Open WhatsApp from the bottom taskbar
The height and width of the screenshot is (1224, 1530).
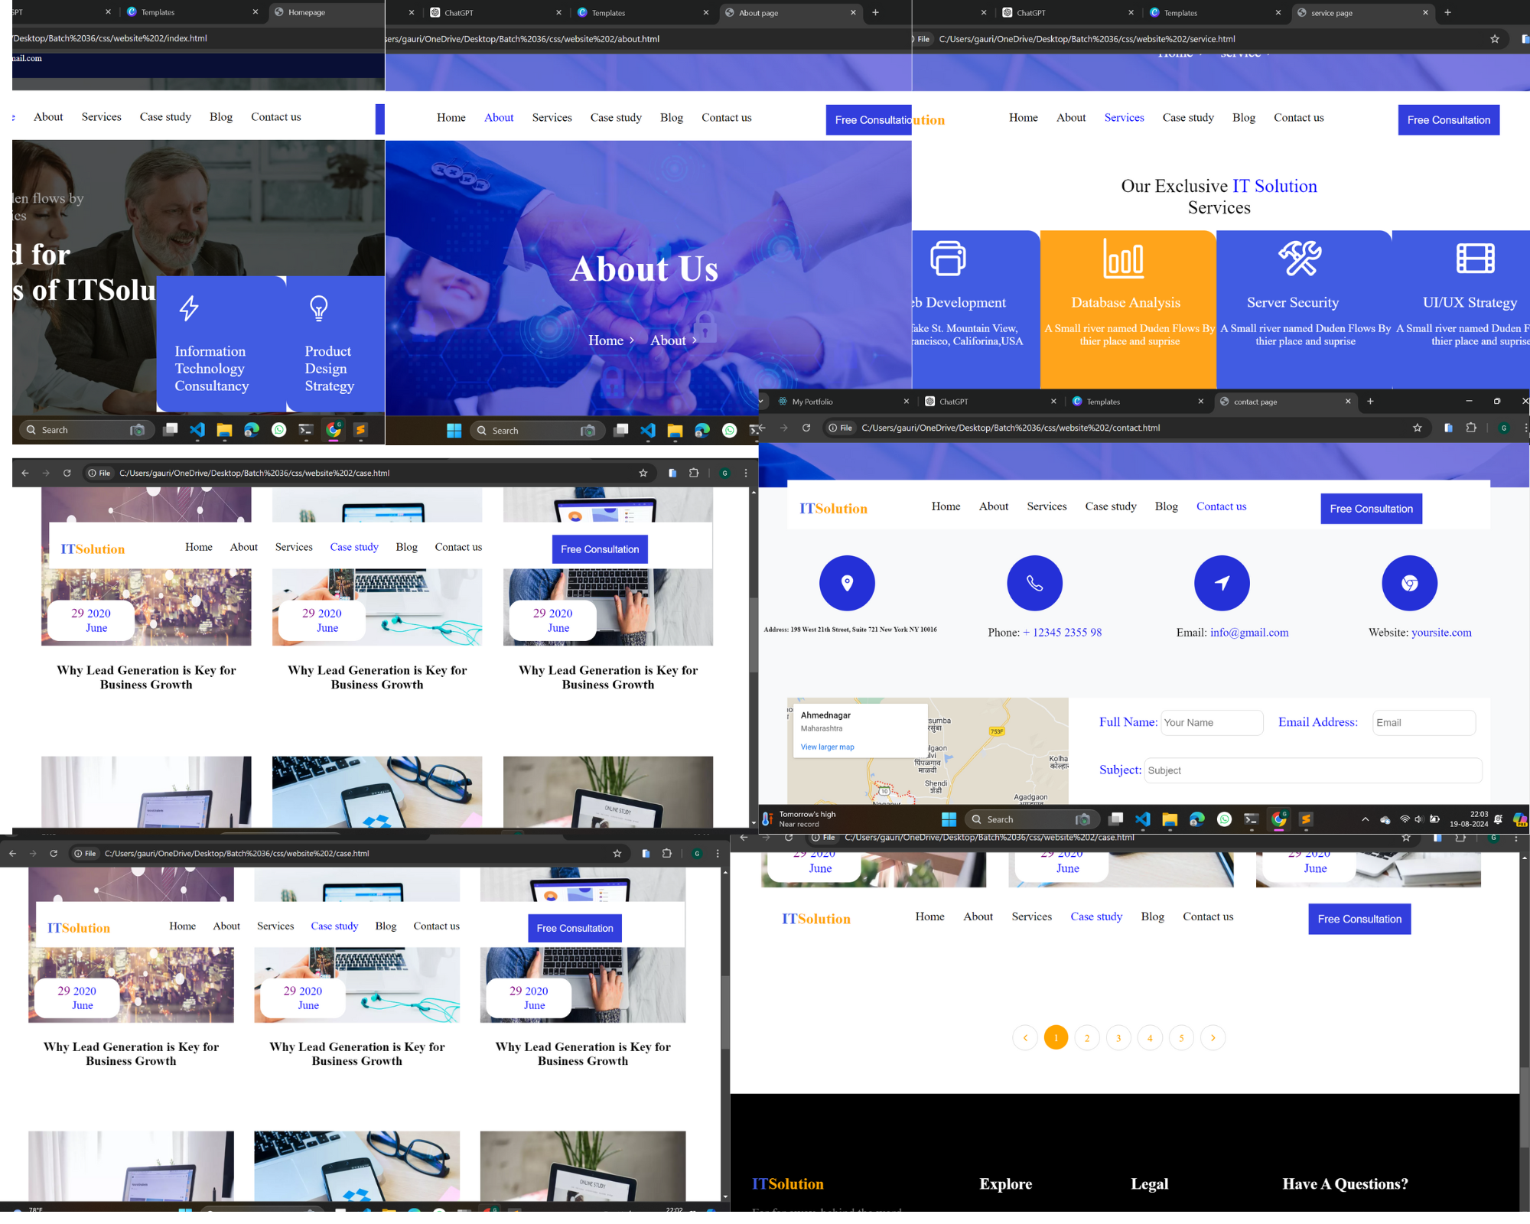click(1224, 819)
